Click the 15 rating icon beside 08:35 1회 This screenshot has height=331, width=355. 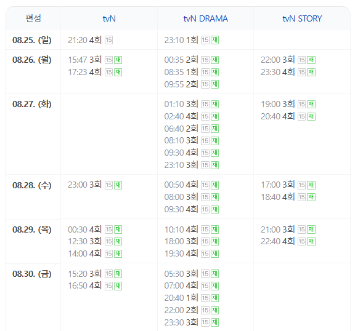(x=205, y=73)
